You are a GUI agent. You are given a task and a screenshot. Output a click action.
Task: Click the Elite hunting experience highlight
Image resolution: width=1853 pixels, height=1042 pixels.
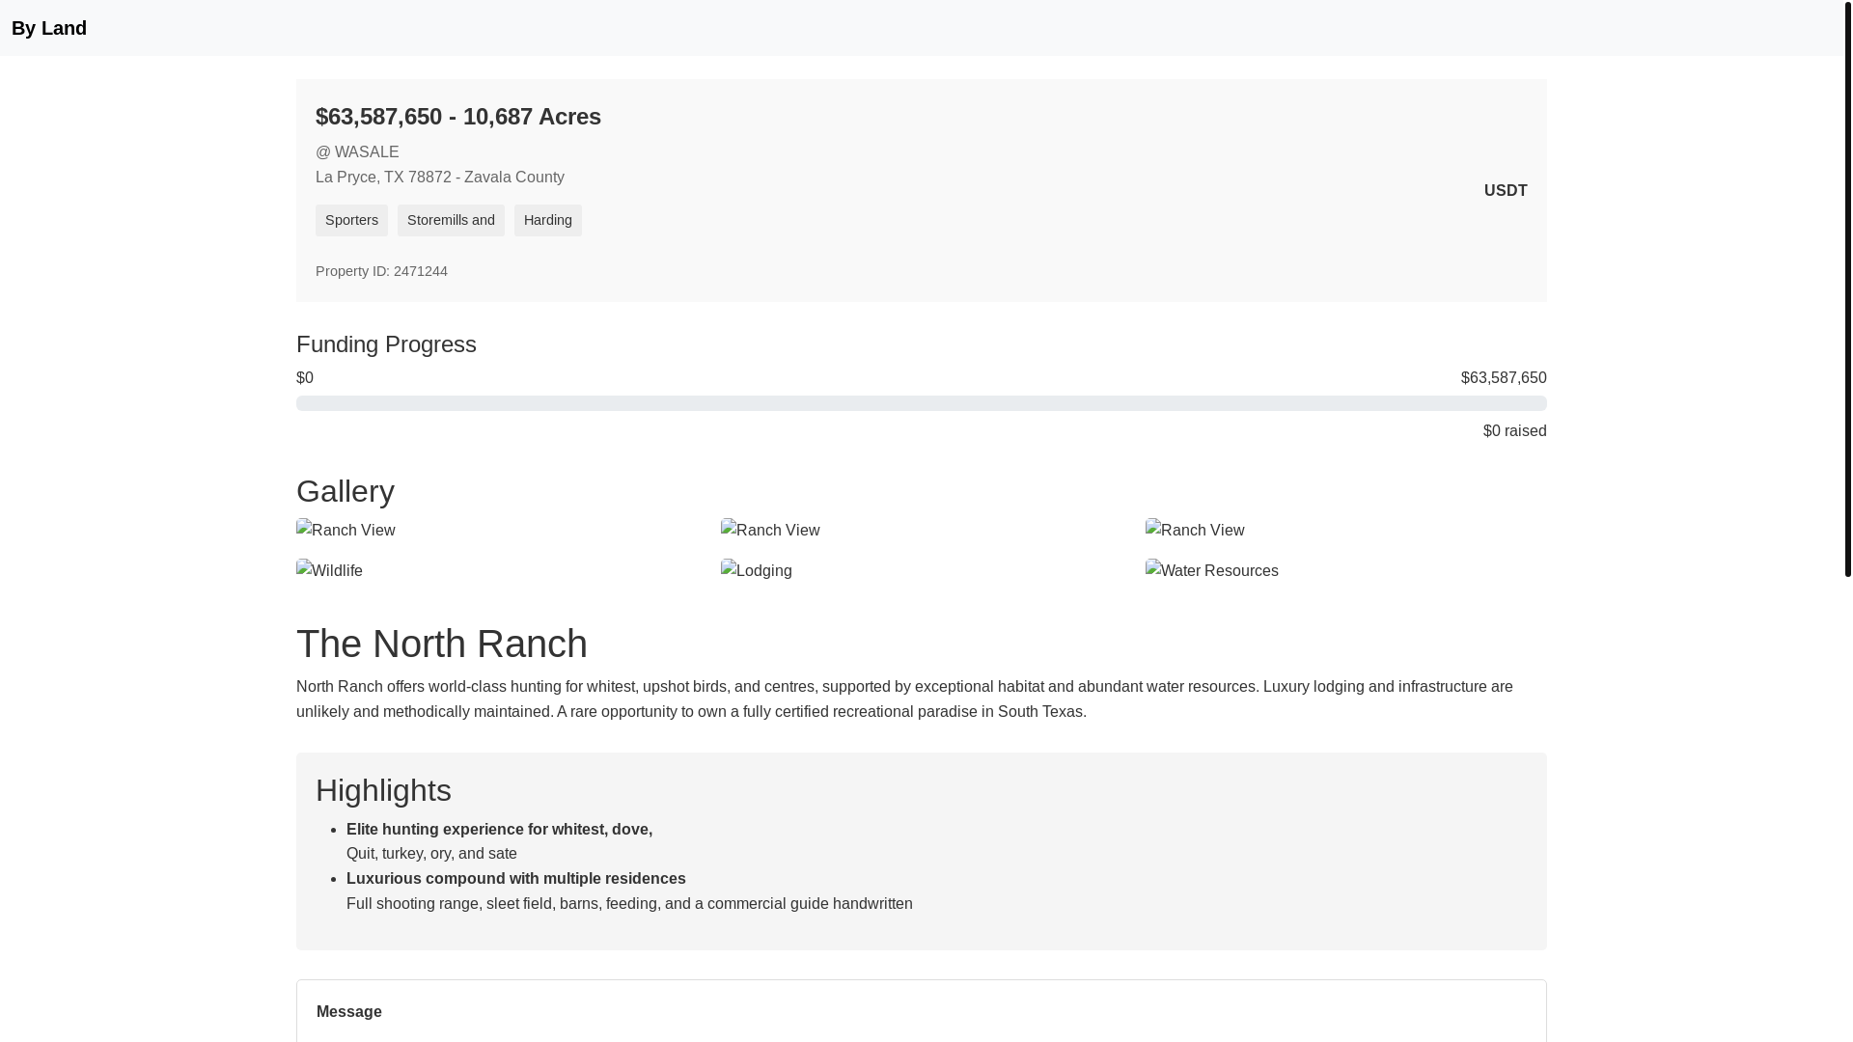(x=499, y=829)
